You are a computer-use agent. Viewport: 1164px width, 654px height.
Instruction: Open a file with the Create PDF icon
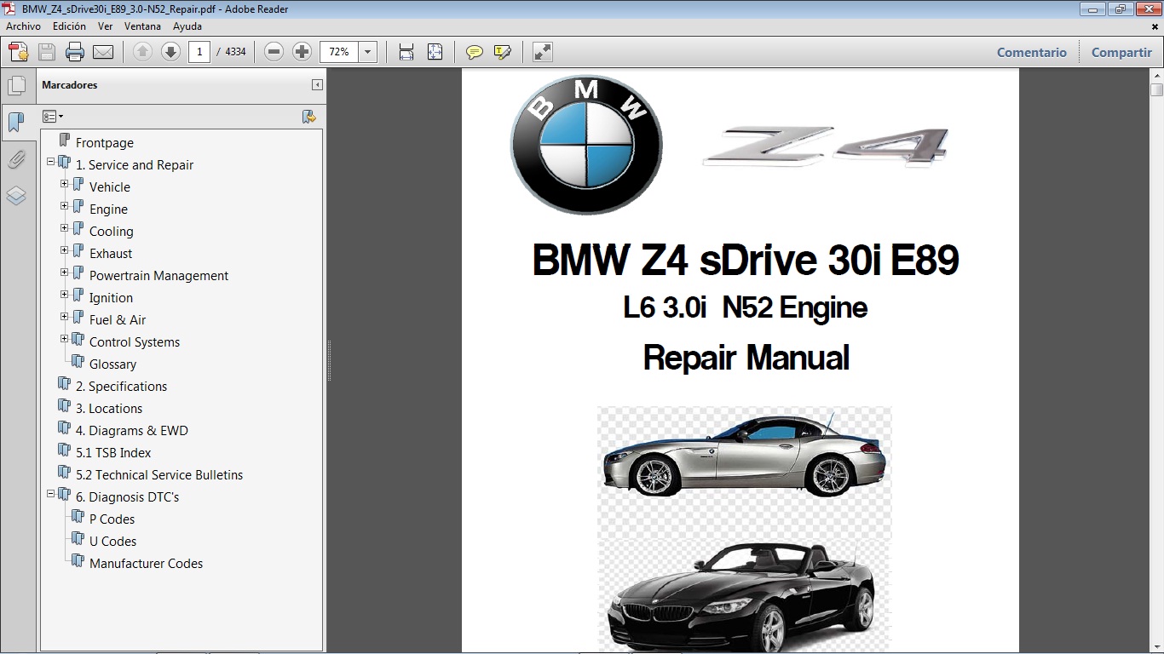17,52
